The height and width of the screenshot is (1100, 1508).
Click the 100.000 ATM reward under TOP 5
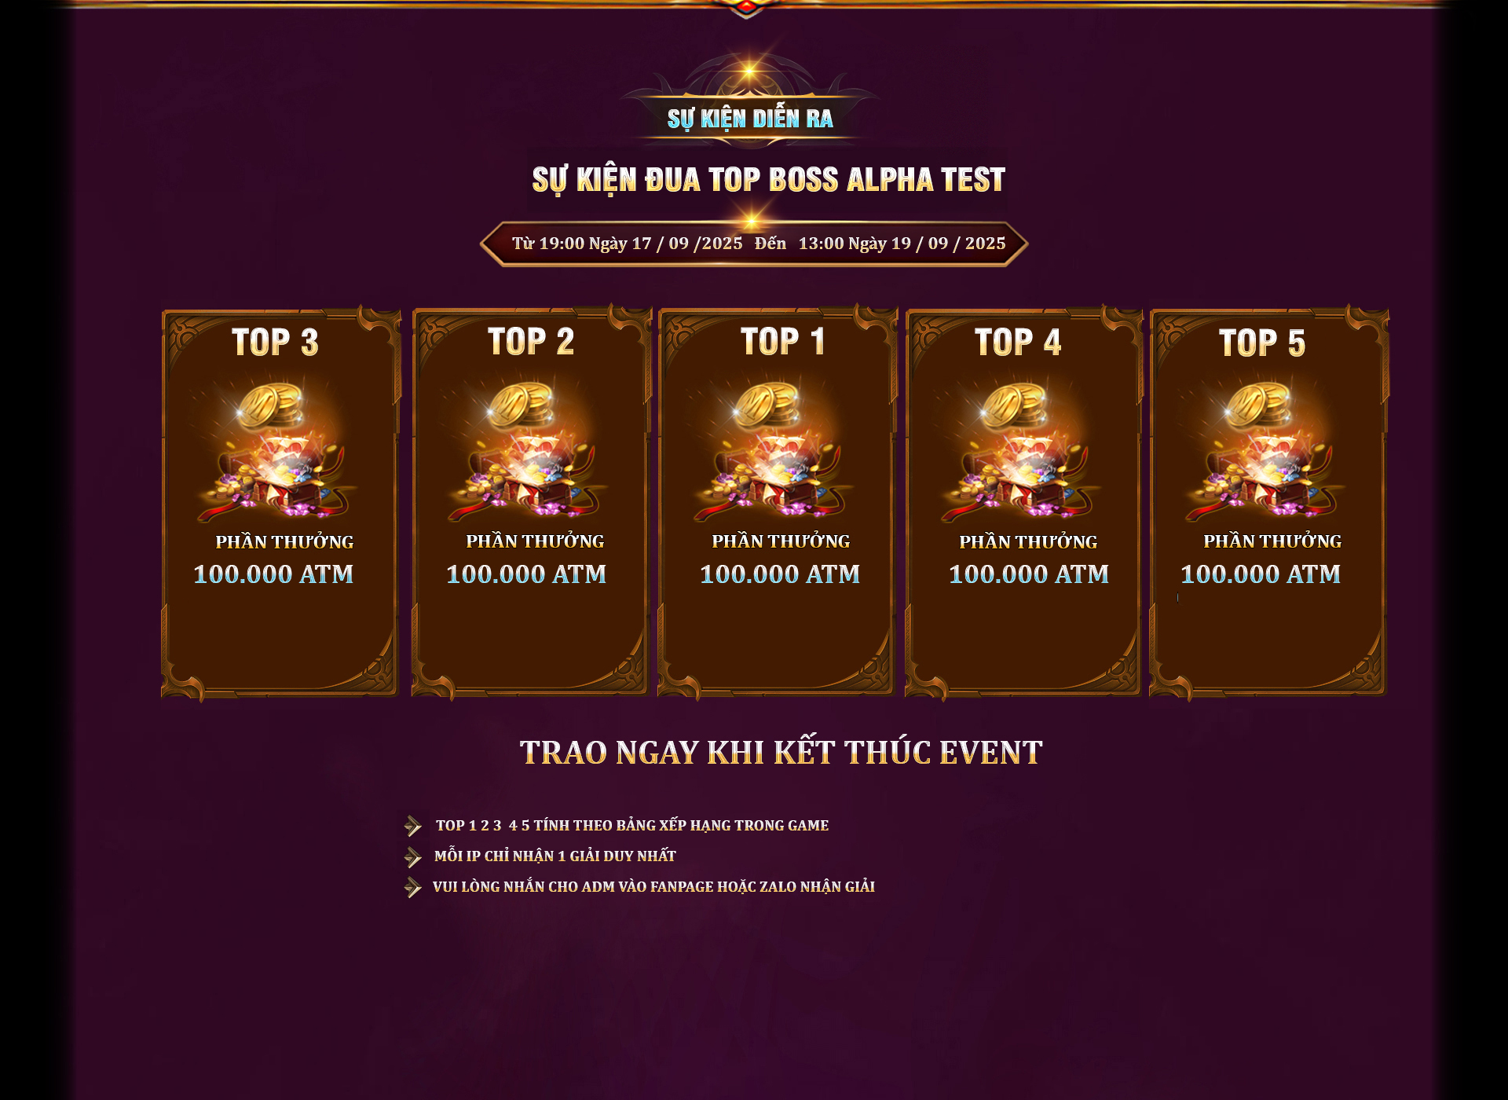(x=1261, y=574)
